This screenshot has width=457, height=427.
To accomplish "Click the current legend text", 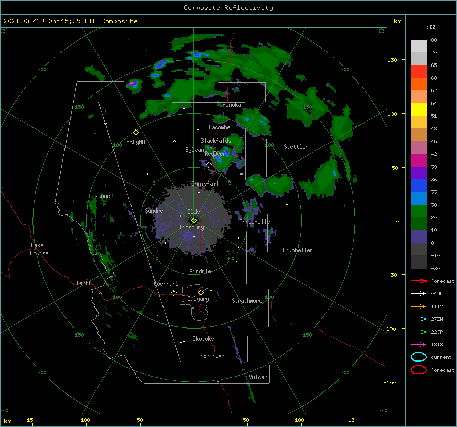I will [x=441, y=357].
